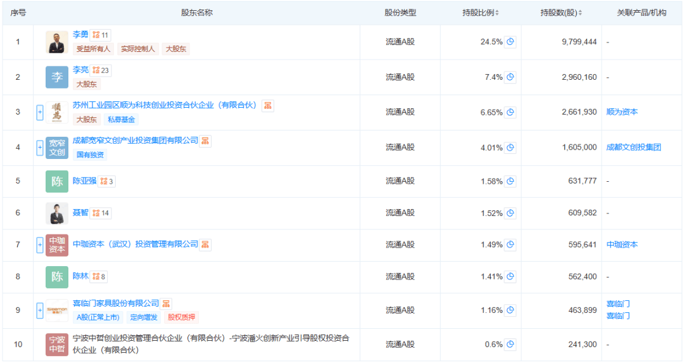Open shareholder 李亮 link

click(80, 70)
